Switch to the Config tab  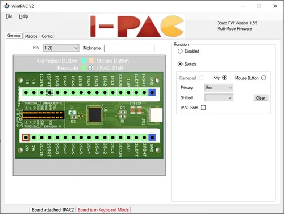coord(47,36)
